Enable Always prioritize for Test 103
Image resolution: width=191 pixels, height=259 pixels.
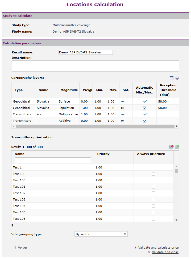click(x=153, y=199)
